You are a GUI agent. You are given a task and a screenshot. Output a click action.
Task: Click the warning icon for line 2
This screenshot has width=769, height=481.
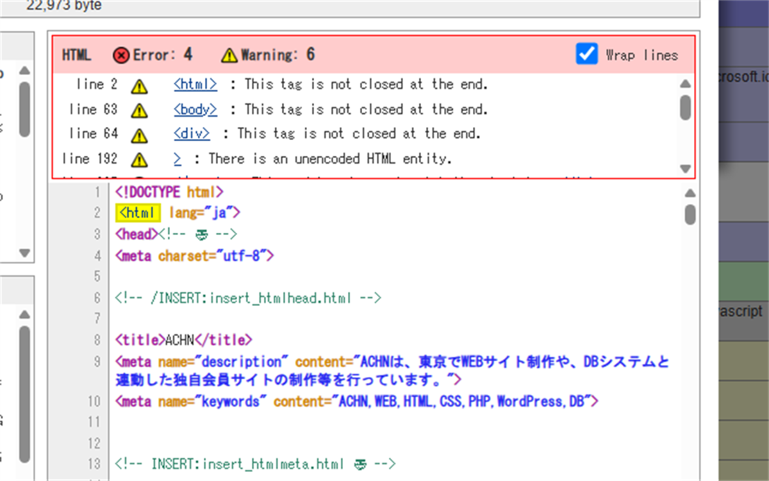pyautogui.click(x=138, y=85)
